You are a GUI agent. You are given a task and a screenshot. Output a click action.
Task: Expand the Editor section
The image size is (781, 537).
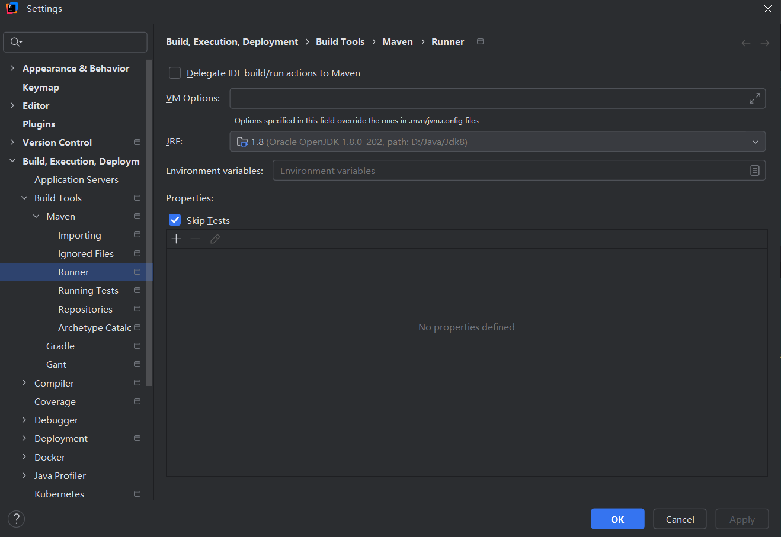pos(12,105)
